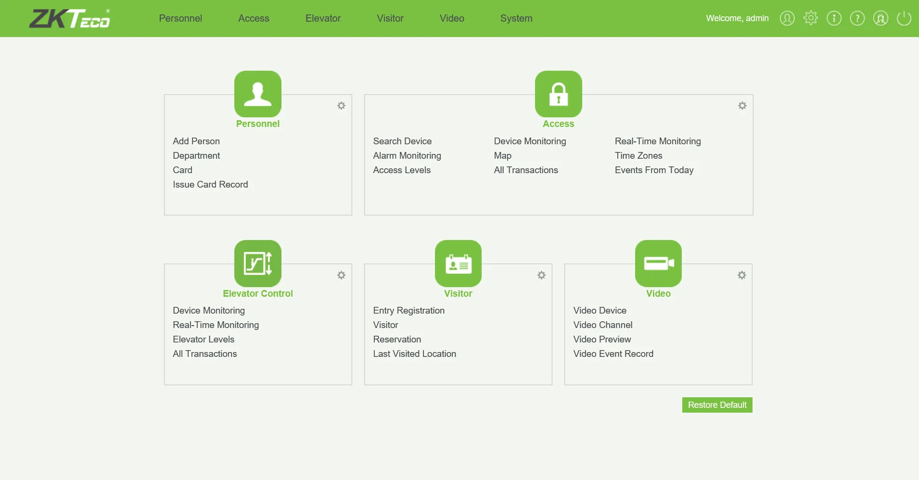This screenshot has height=480, width=919.
Task: Open Entry Registration under Visitor
Action: click(409, 310)
